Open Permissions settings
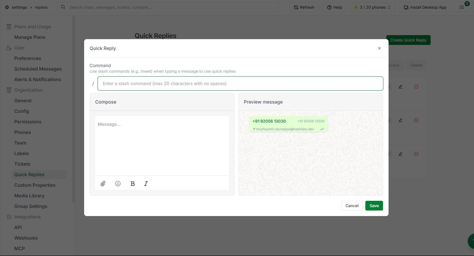Image resolution: width=474 pixels, height=256 pixels. [x=28, y=122]
